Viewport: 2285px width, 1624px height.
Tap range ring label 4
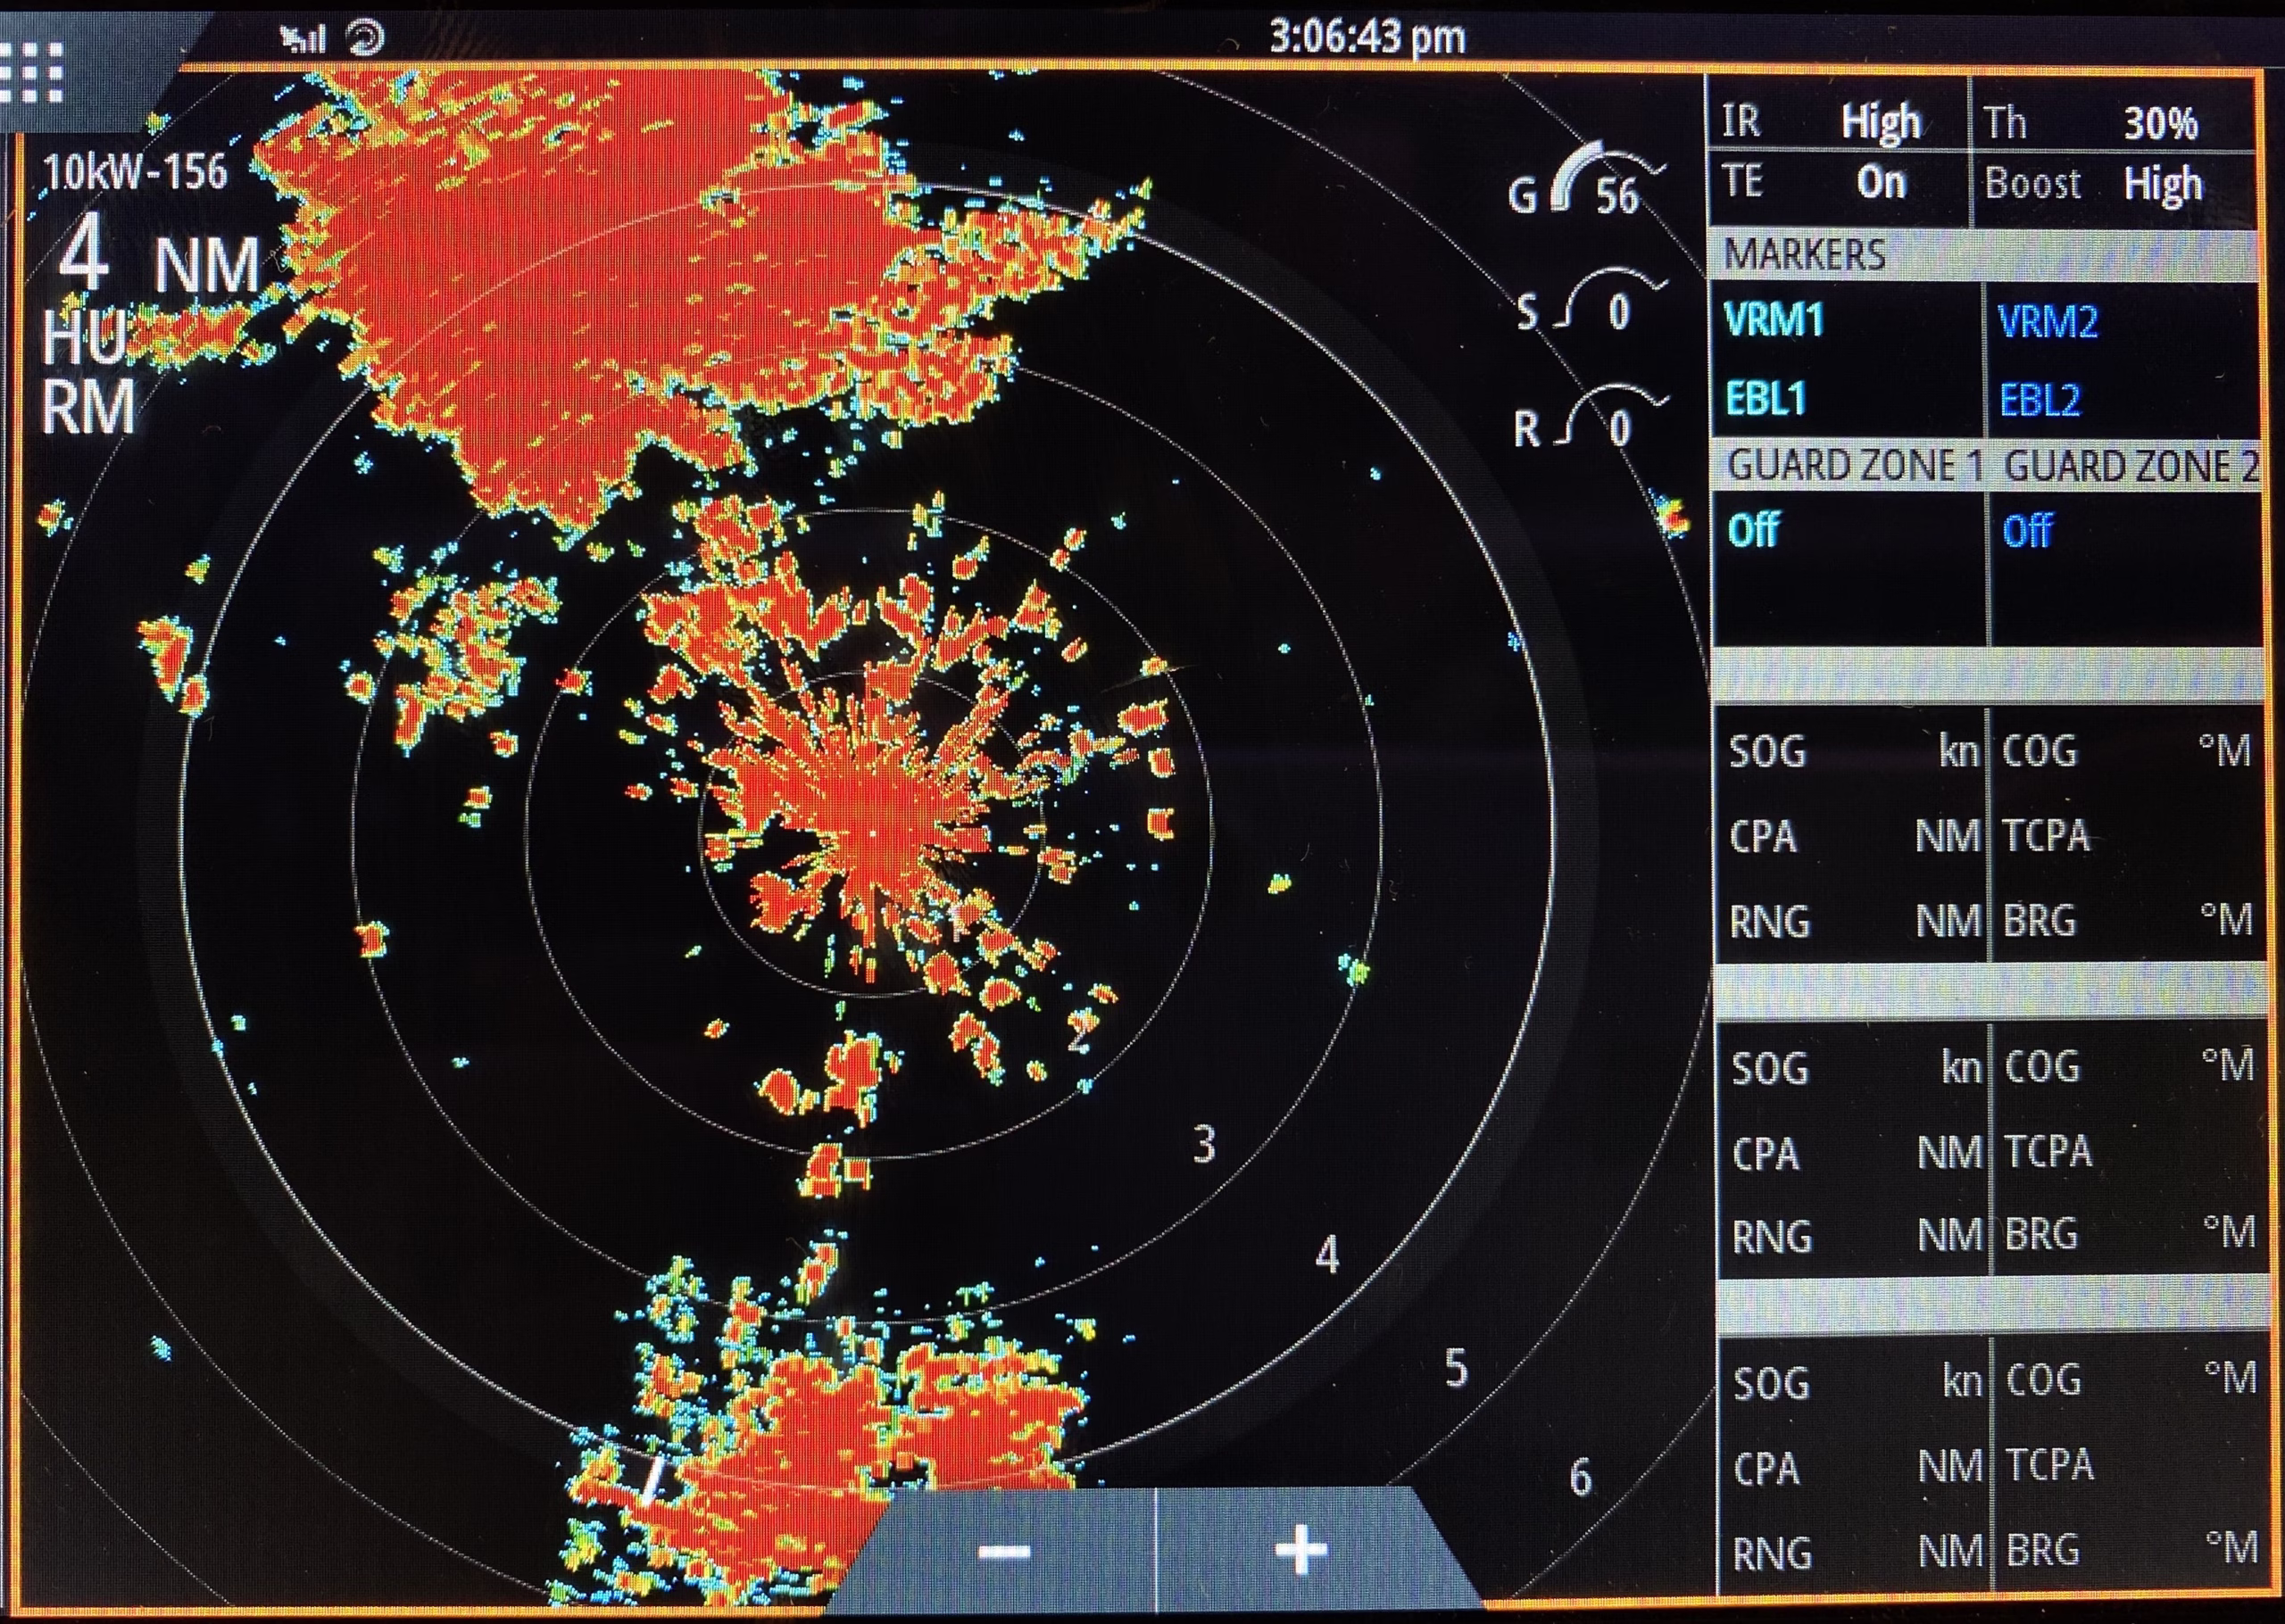pyautogui.click(x=1327, y=1255)
